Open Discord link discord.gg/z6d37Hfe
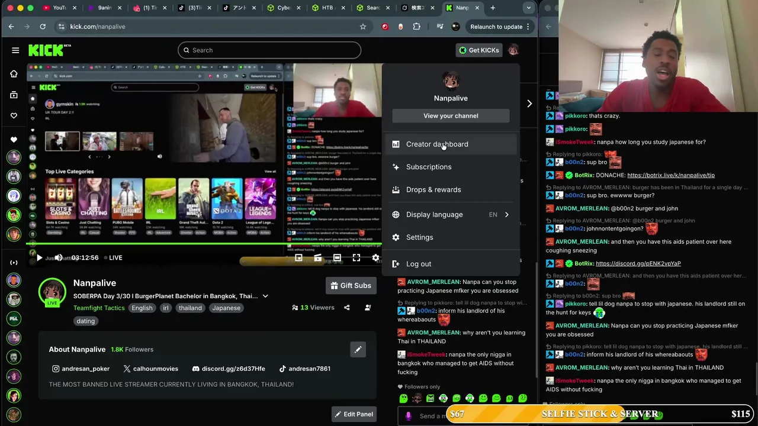Image resolution: width=758 pixels, height=426 pixels. click(x=229, y=369)
